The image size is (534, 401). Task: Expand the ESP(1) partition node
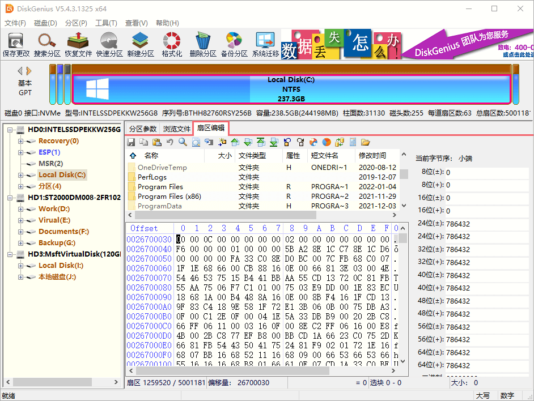point(20,152)
